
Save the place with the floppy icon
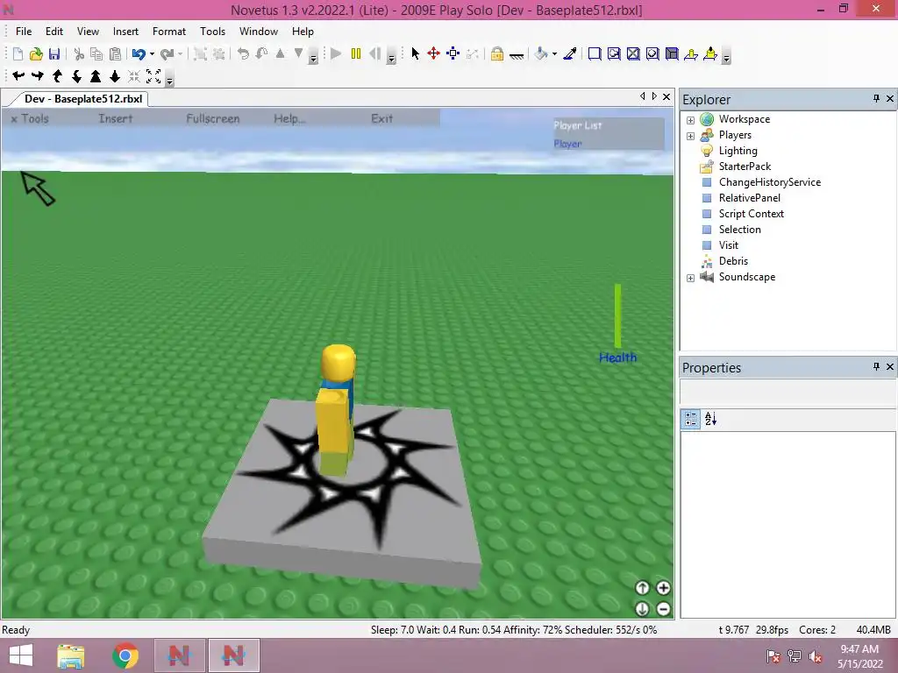point(54,53)
